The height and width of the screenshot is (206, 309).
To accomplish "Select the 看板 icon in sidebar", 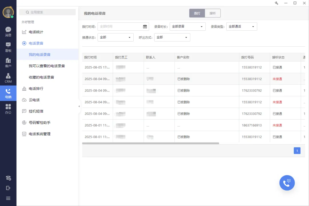I will pos(8,47).
